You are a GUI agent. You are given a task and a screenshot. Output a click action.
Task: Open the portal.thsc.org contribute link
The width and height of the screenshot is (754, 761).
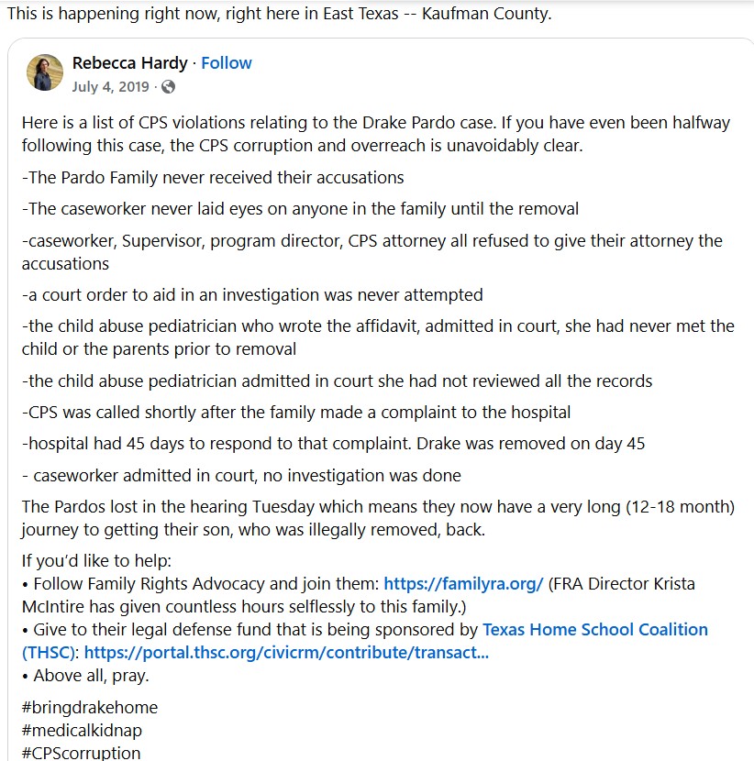point(285,653)
